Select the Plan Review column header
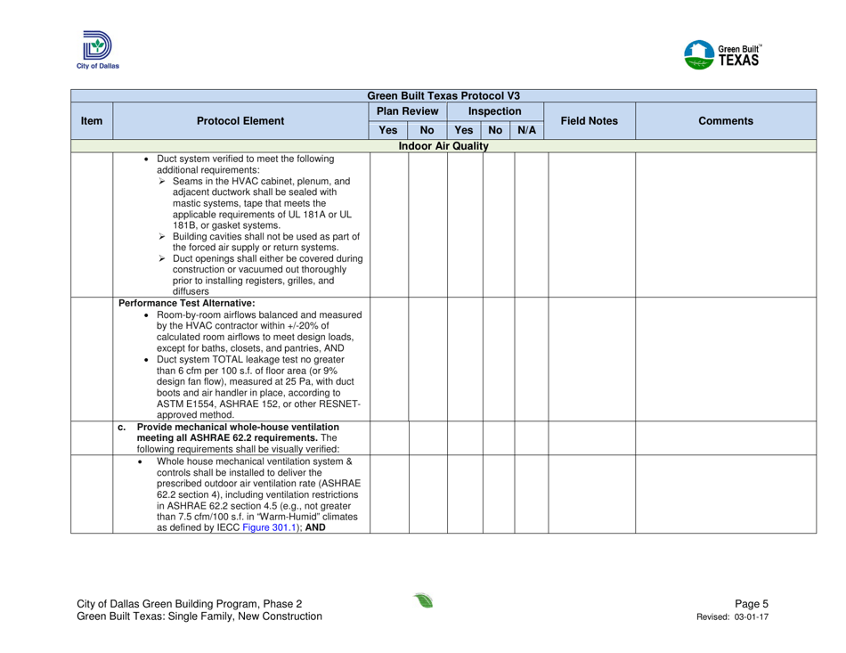The width and height of the screenshot is (846, 653). [x=407, y=111]
